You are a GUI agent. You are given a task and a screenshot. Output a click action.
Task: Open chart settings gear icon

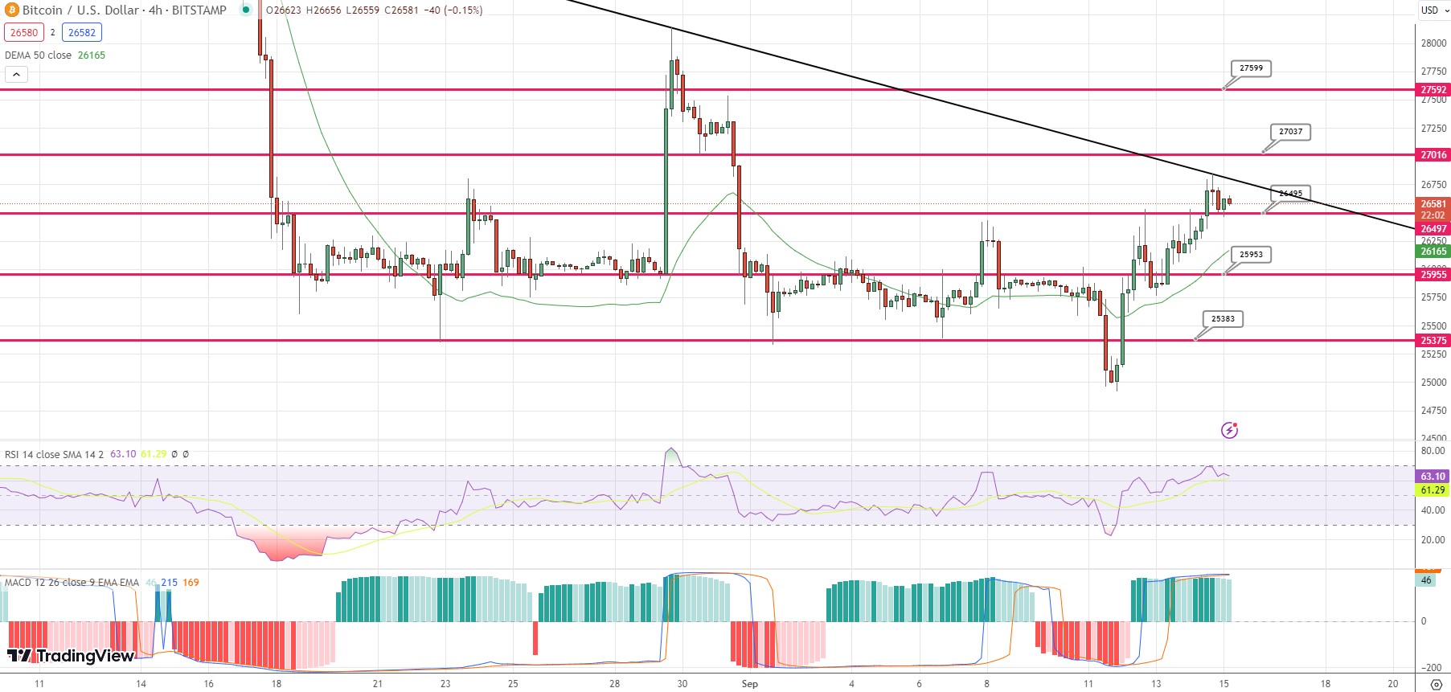1437,684
